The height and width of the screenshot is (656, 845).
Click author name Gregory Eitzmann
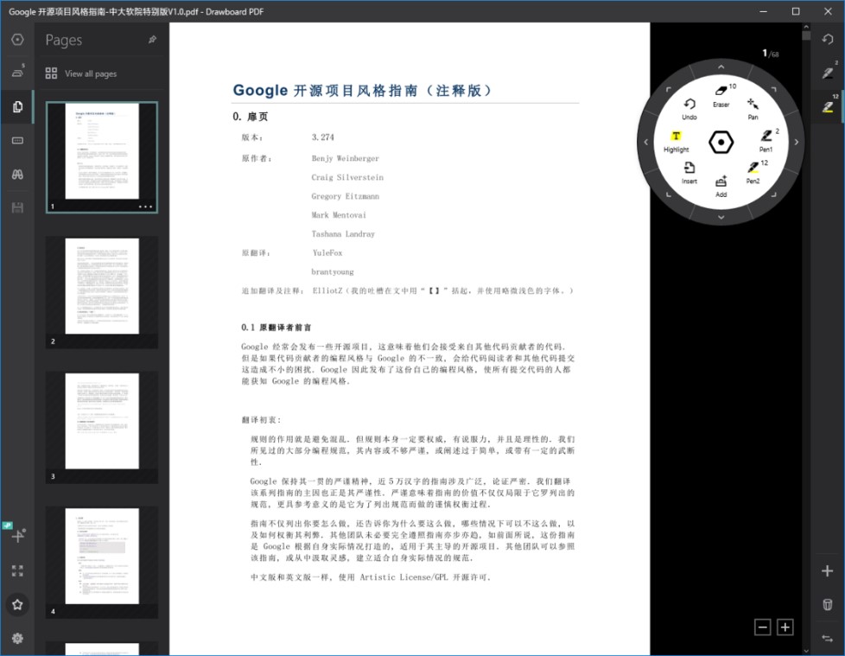pos(346,196)
